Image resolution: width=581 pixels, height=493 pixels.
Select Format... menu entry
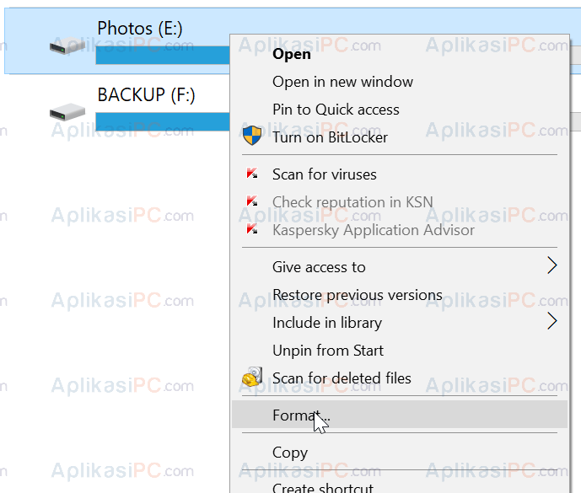pyautogui.click(x=400, y=414)
